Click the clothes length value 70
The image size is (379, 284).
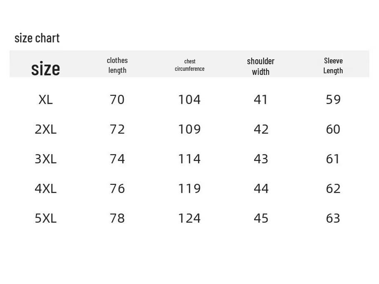117,100
